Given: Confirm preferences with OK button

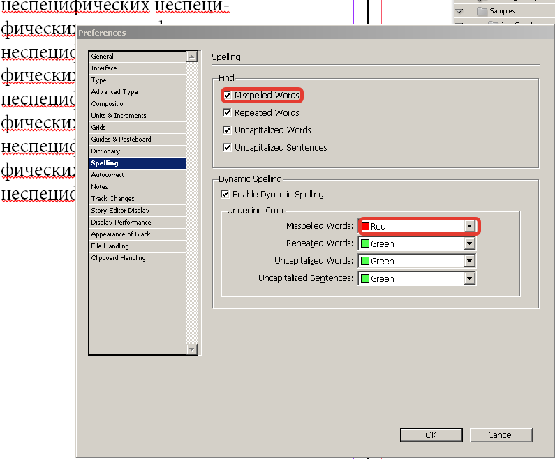Looking at the screenshot, I should click(x=431, y=435).
